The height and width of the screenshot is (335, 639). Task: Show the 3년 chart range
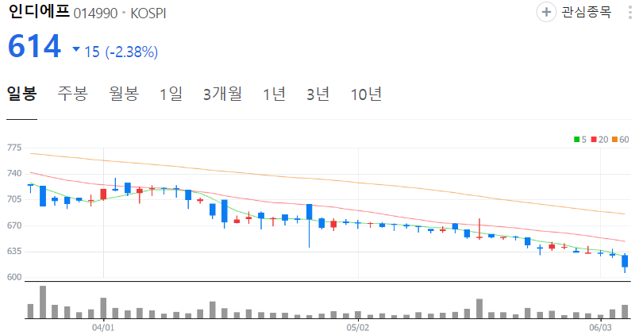(x=318, y=94)
